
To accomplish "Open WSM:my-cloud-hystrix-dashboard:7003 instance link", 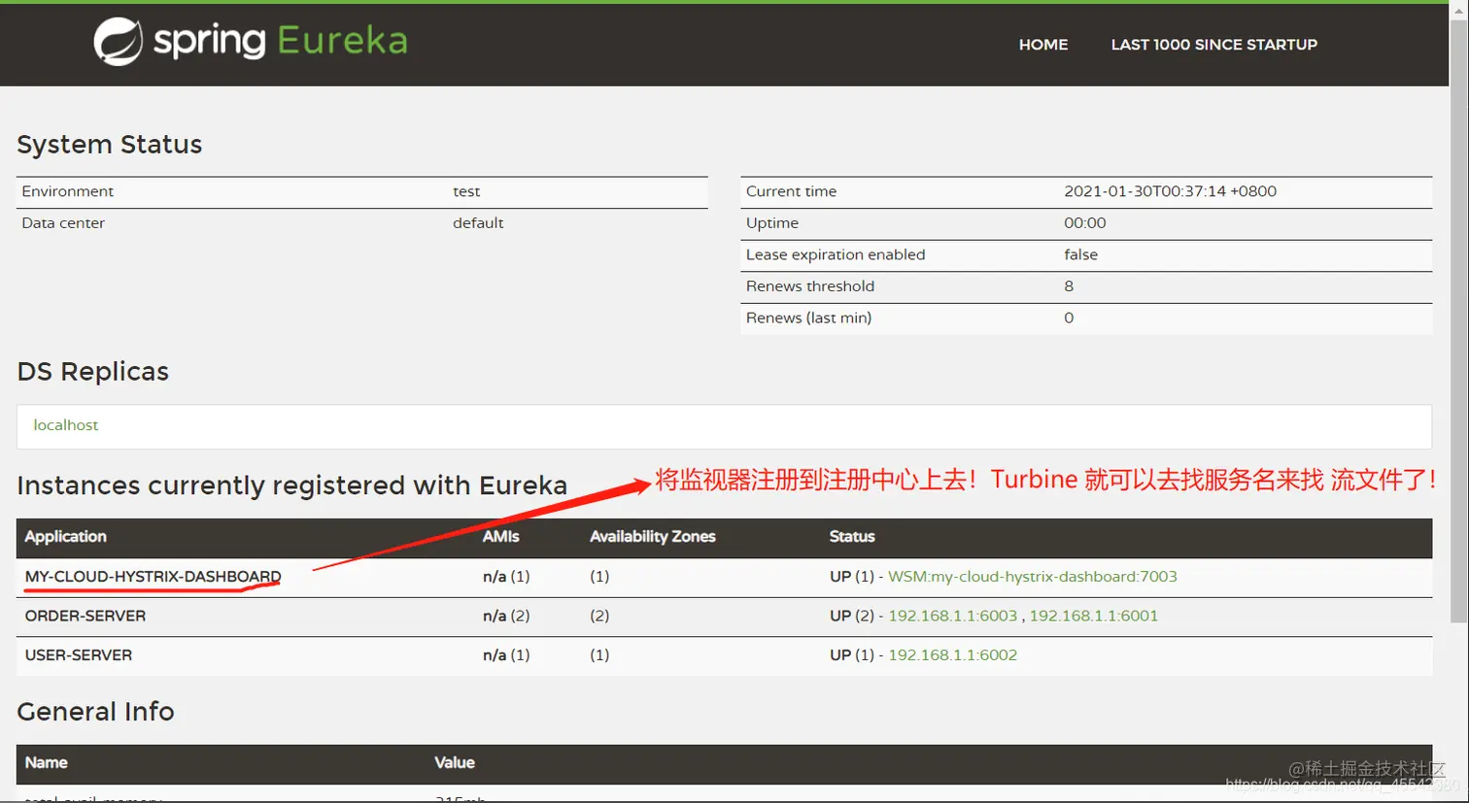I will 1032,577.
